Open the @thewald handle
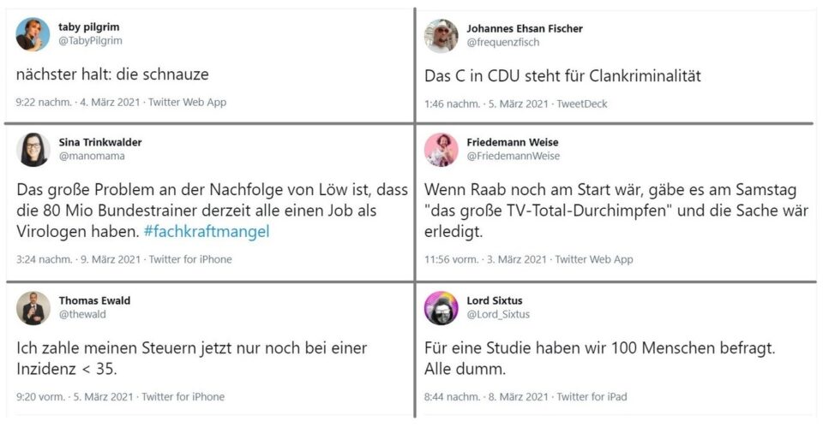The width and height of the screenshot is (823, 427). [x=82, y=314]
